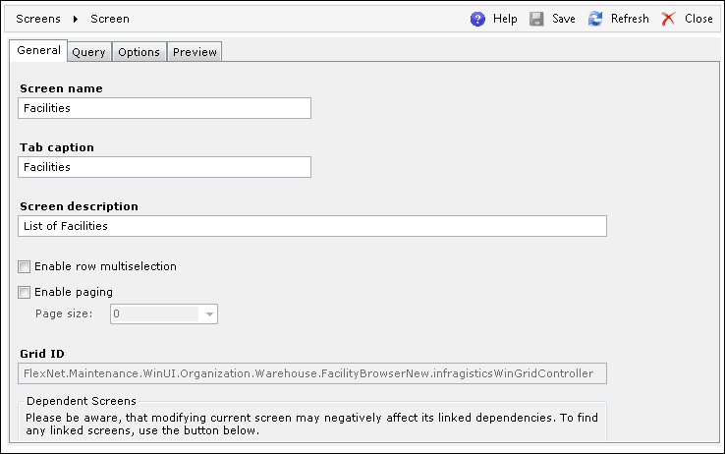
Task: Switch to the Query tab
Action: pos(88,52)
